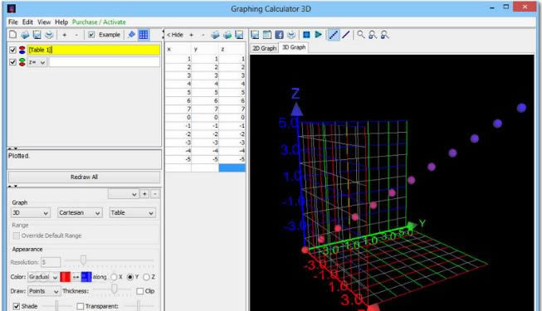Open the File menu
Viewport: 542px width, 311px height.
tap(13, 22)
